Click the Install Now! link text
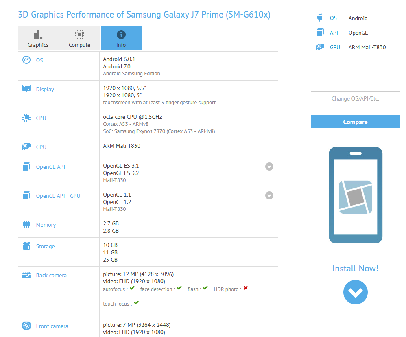406x337 pixels. [355, 268]
